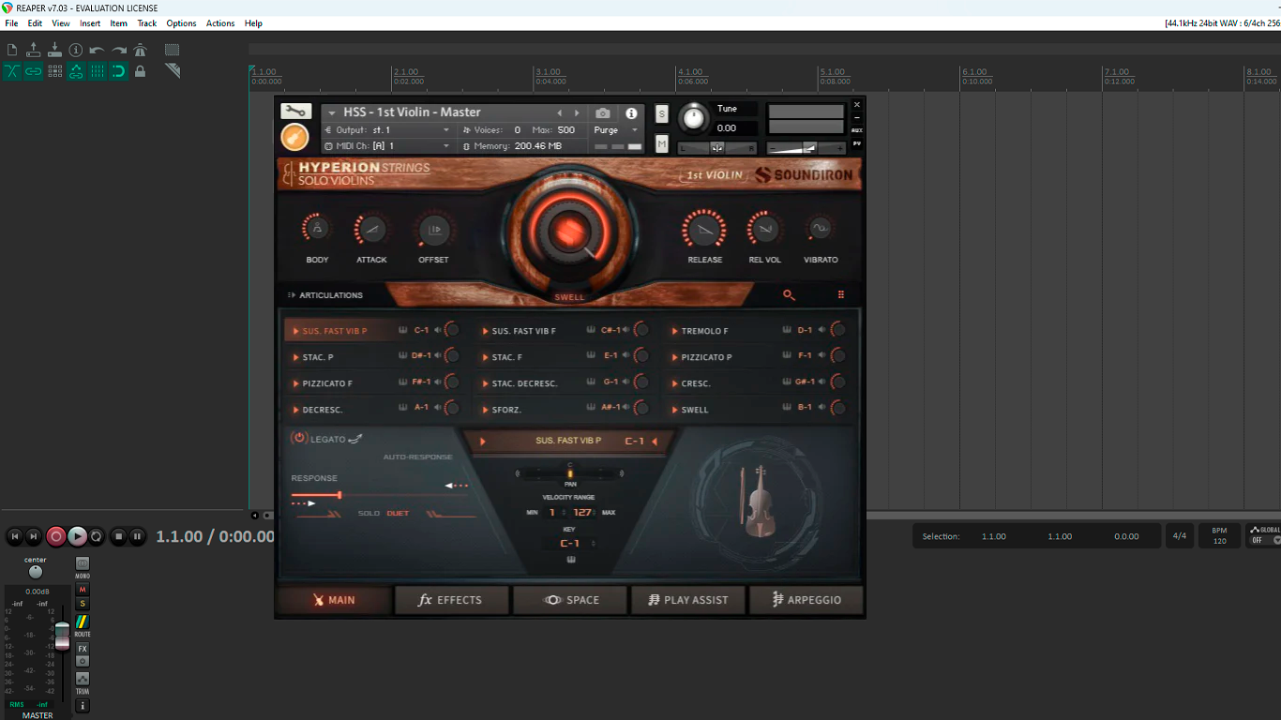Screen dimensions: 1281x720
Task: Open the Insert menu
Action: coord(90,23)
